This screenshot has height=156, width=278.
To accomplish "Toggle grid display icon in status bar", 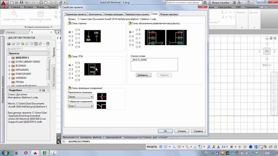I will (x=161, y=147).
